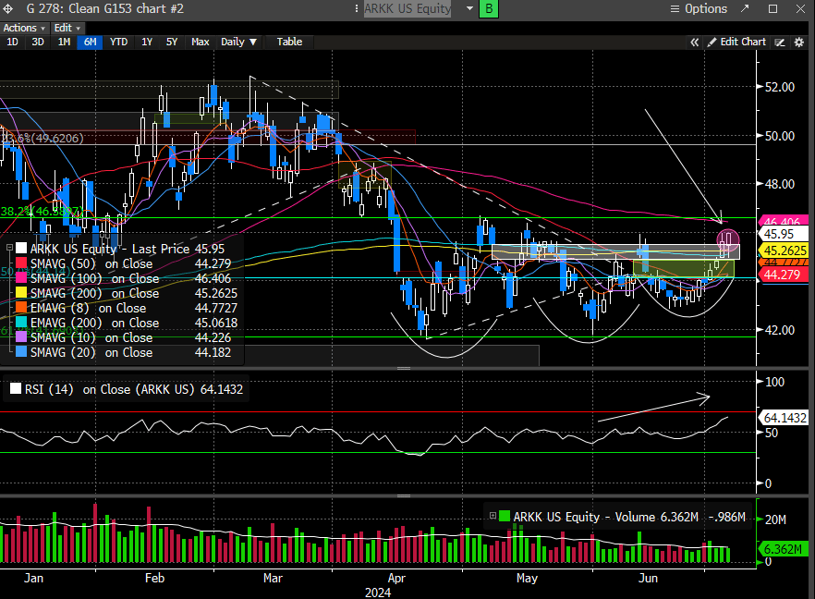Click orange swatch for EMAVG (8)
Screen dimensions: 815x599
[21, 308]
